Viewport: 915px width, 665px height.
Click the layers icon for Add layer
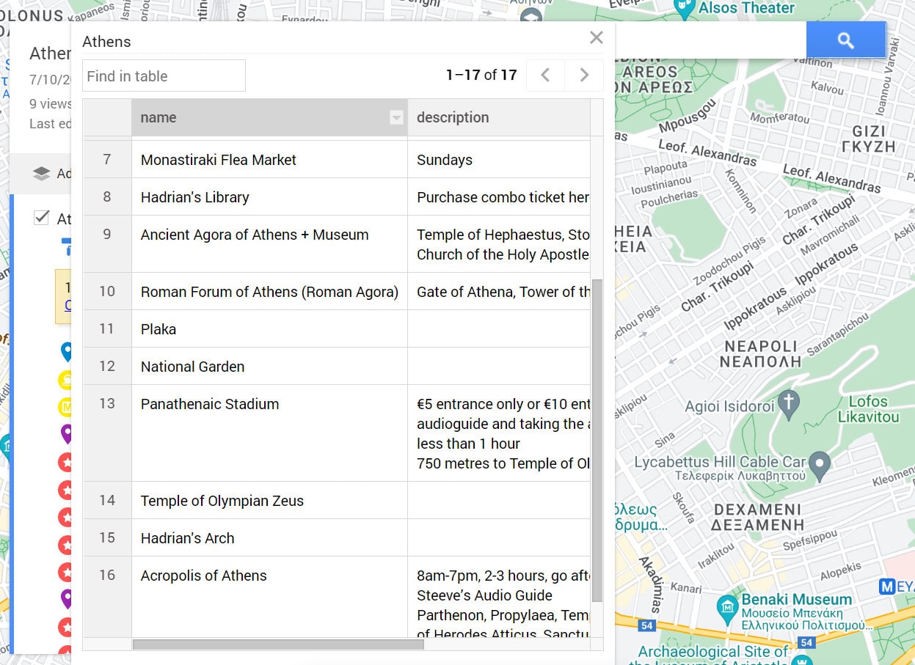[42, 174]
